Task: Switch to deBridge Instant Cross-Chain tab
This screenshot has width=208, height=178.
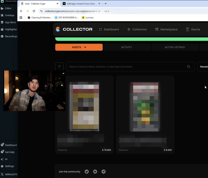Action: [81, 4]
